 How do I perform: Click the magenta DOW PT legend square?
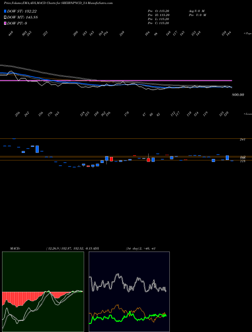click(x=5, y=23)
